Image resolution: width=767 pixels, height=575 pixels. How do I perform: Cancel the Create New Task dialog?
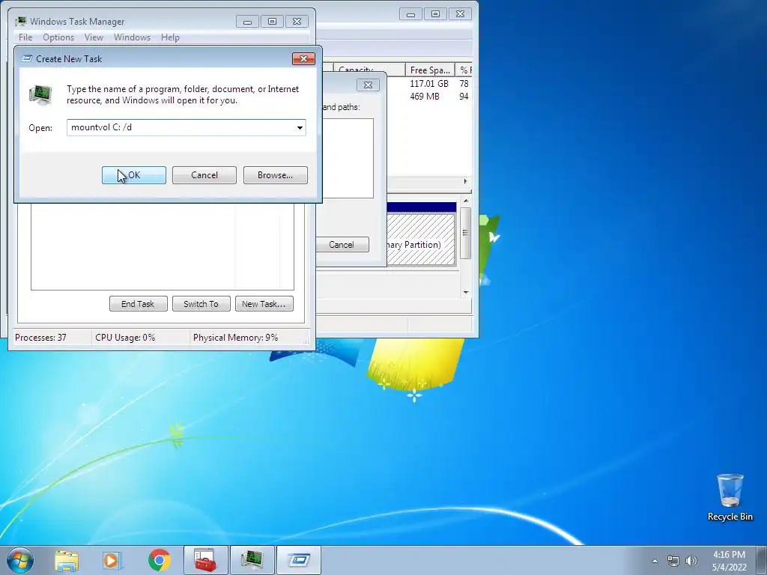click(x=204, y=175)
